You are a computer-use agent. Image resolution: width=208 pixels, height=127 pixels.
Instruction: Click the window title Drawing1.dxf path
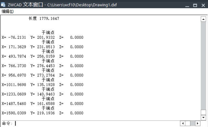(82, 5)
